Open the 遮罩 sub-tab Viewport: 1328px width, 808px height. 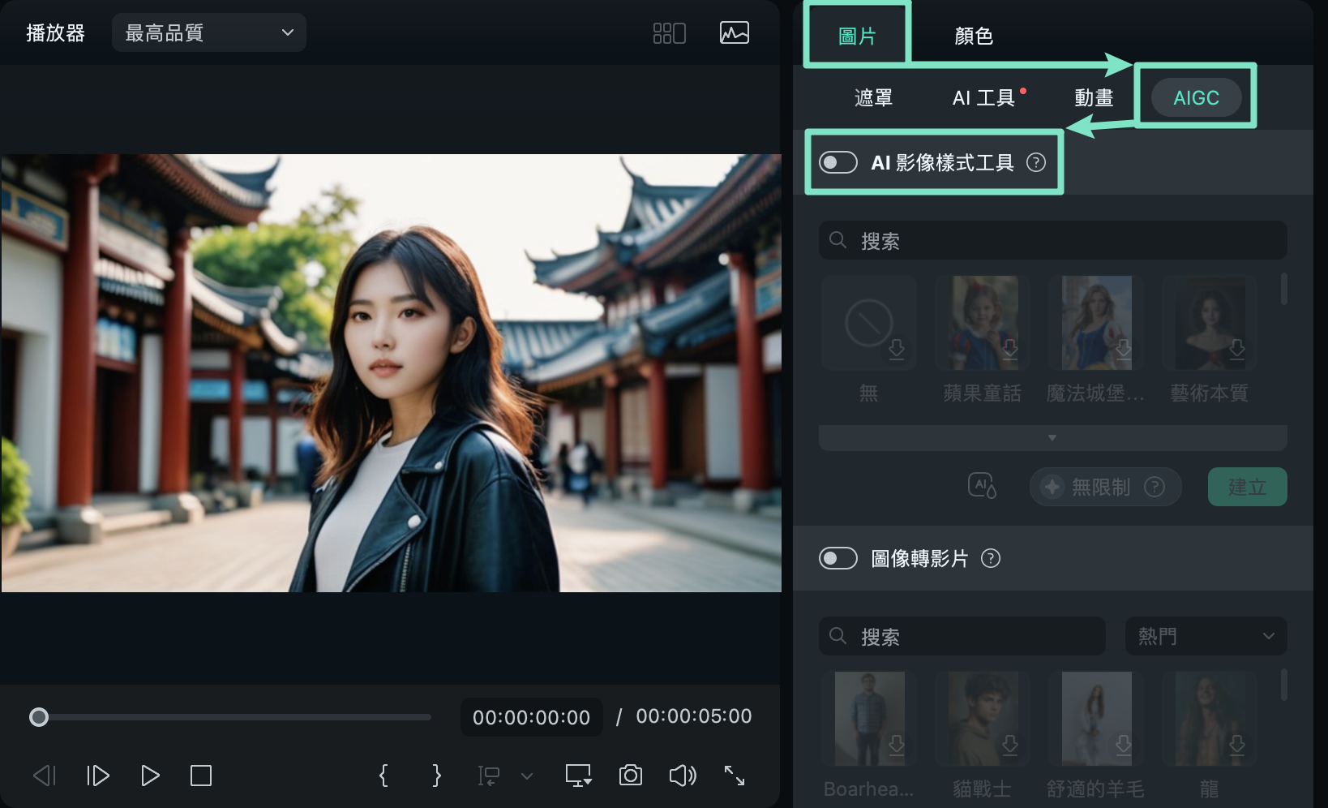tap(873, 98)
